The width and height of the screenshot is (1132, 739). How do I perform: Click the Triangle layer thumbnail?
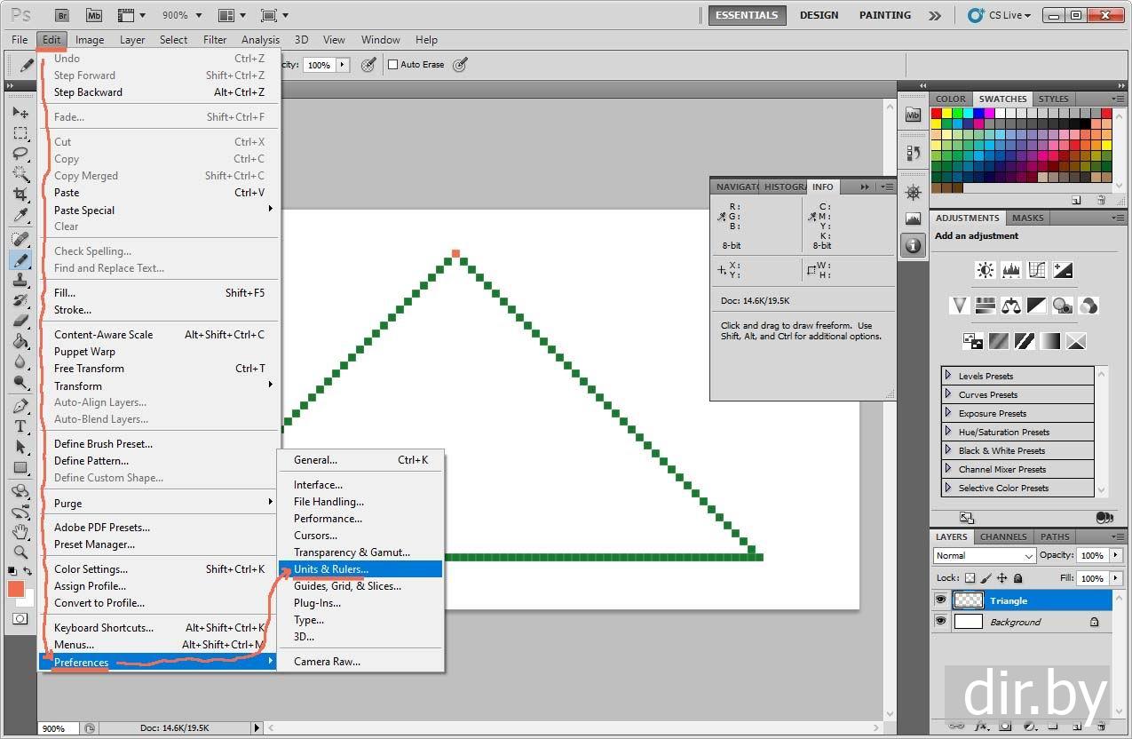[968, 600]
